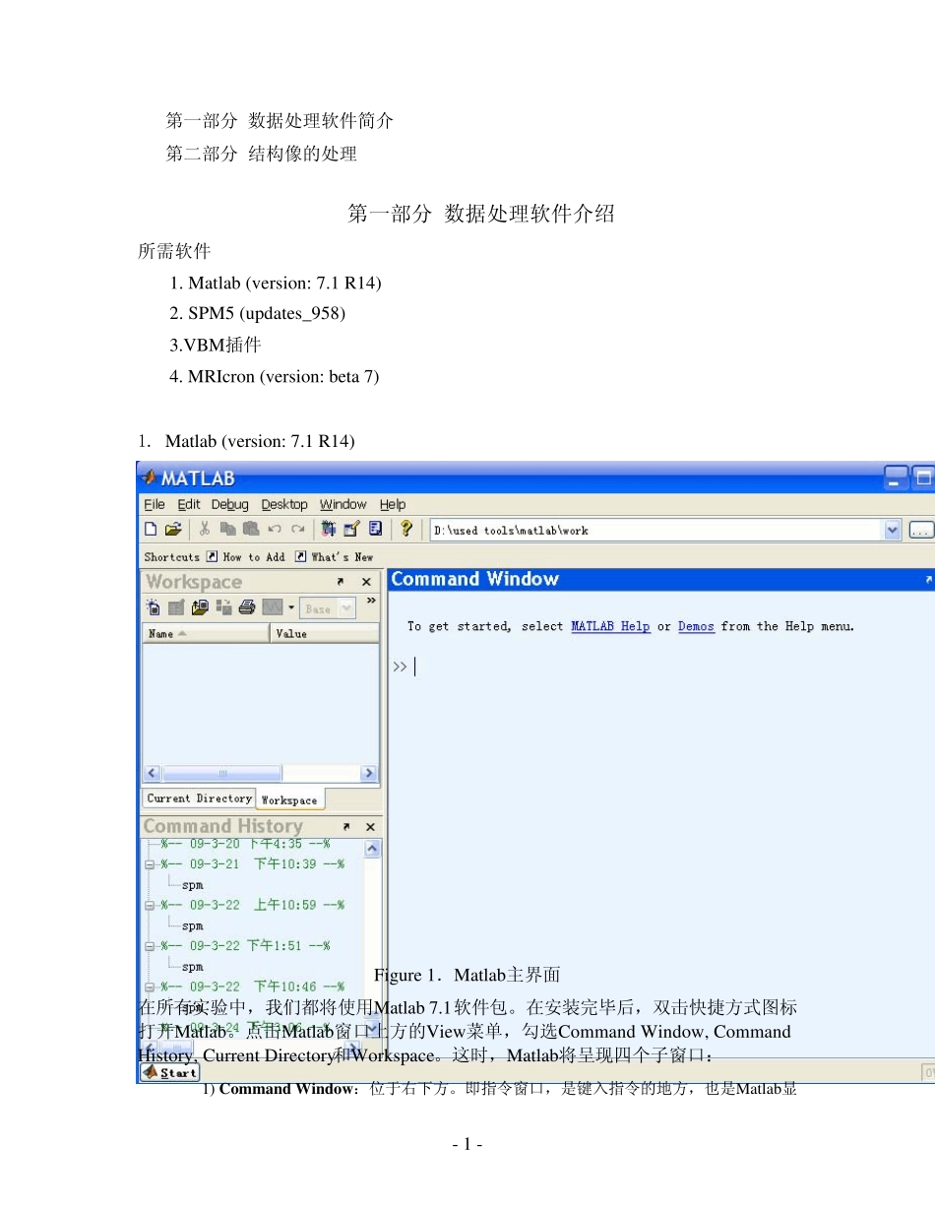Click the "What's New" shortcut
Image resolution: width=935 pixels, height=1211 pixels.
point(335,557)
